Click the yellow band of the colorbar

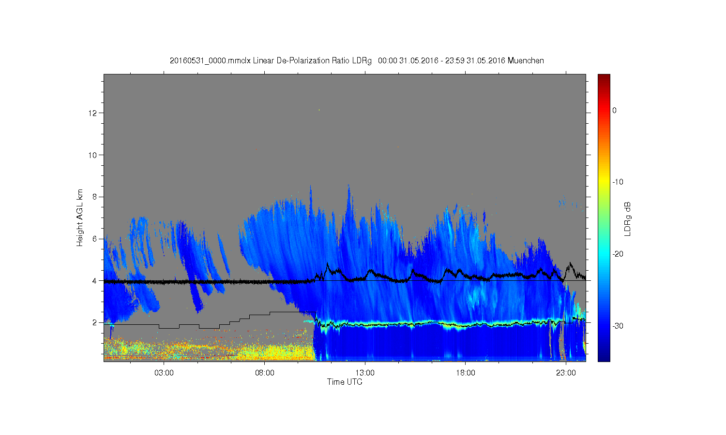coord(604,182)
